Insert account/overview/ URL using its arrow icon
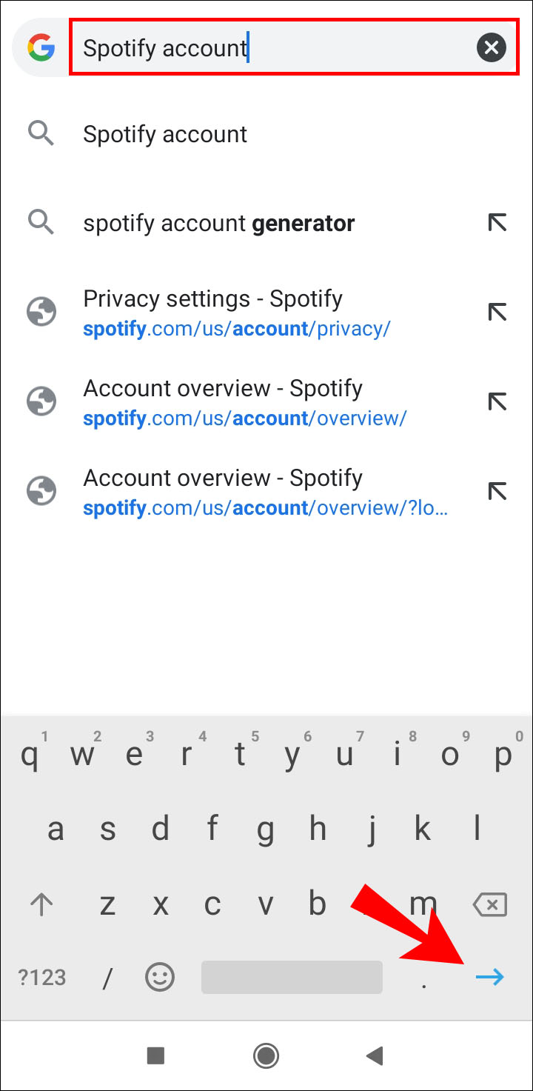 pos(497,402)
